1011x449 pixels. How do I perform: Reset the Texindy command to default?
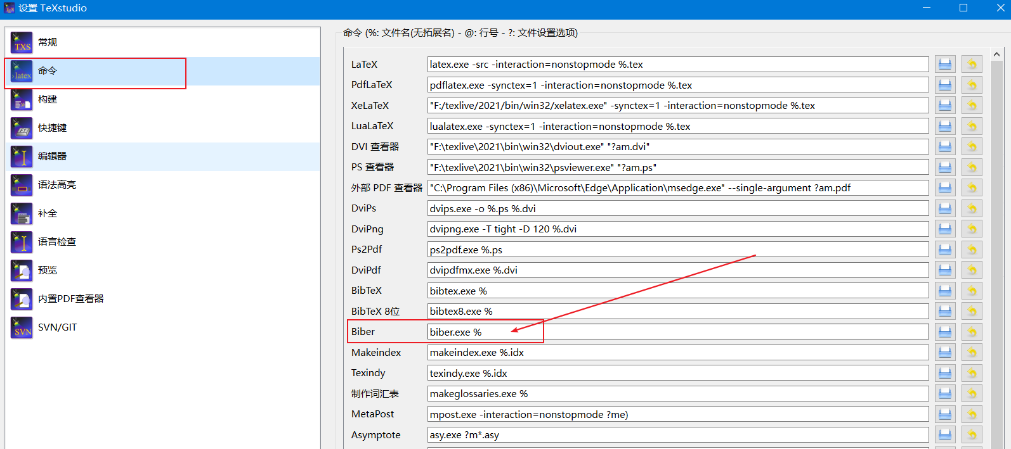(972, 373)
